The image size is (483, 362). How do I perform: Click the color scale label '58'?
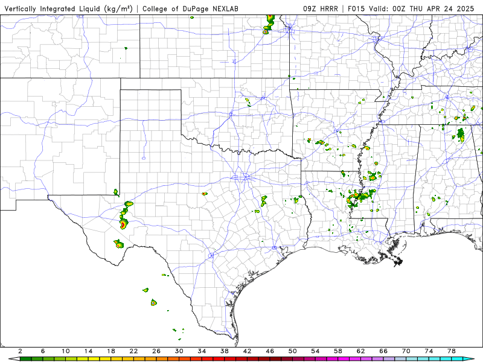338,351
